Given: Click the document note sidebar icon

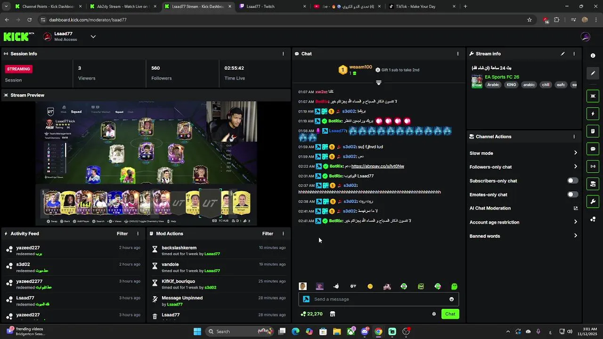Looking at the screenshot, I should (x=593, y=131).
